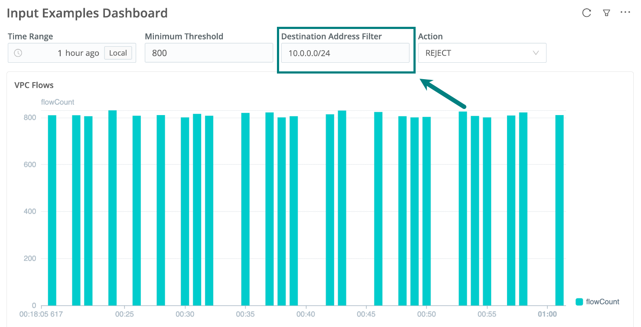
Task: Click the VPC Flows panel title
Action: [x=34, y=85]
